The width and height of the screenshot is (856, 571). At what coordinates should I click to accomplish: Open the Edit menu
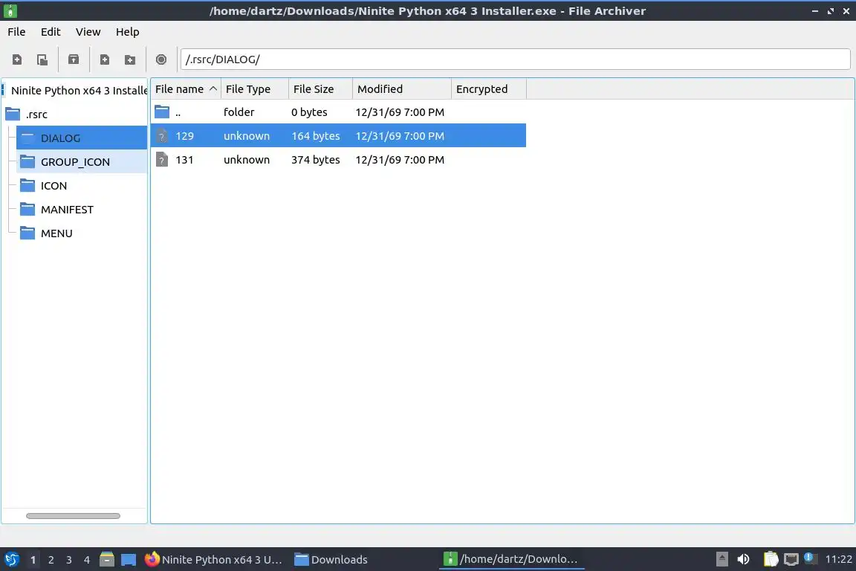51,32
